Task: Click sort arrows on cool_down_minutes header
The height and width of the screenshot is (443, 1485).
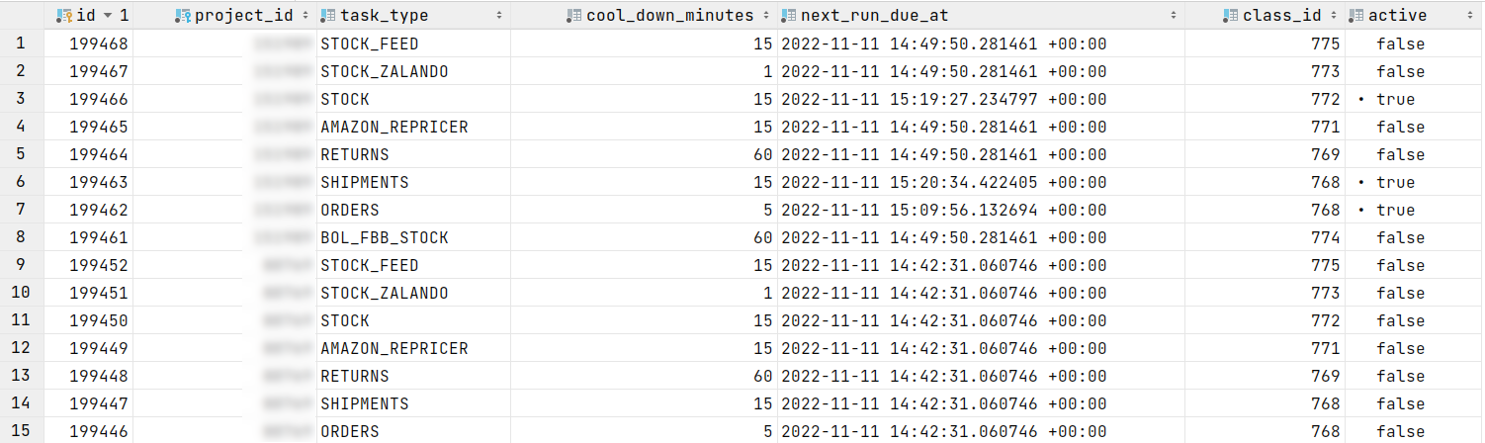Action: 764,16
